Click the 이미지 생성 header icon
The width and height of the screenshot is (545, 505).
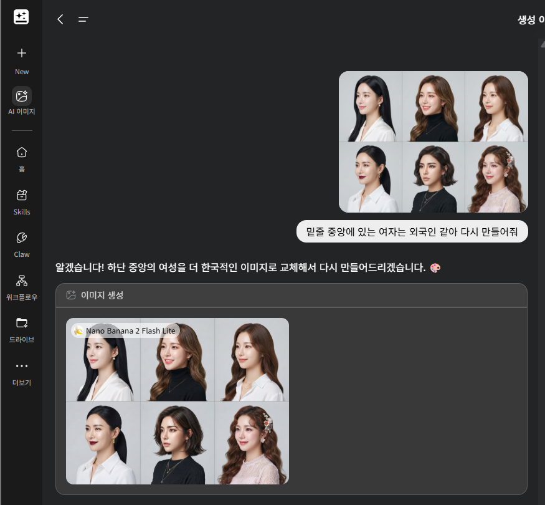pos(71,295)
